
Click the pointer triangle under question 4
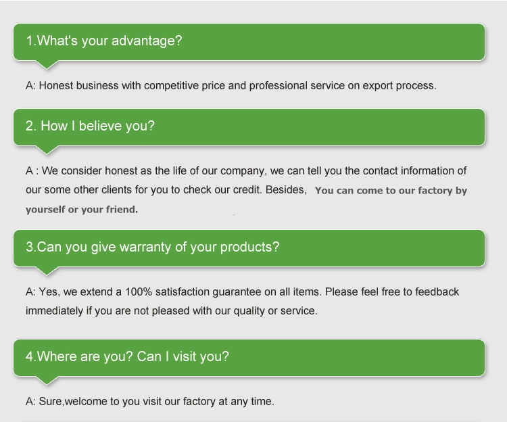point(47,380)
